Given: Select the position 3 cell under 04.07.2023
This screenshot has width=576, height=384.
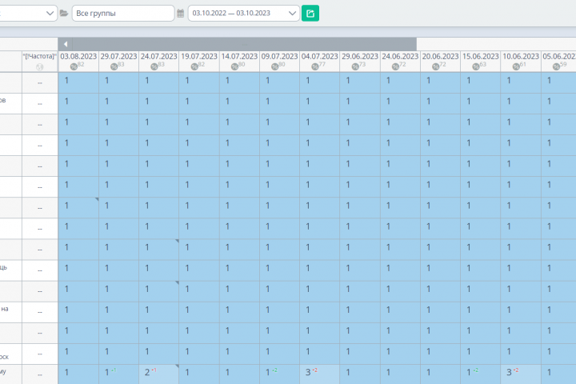Looking at the screenshot, I should [x=319, y=374].
